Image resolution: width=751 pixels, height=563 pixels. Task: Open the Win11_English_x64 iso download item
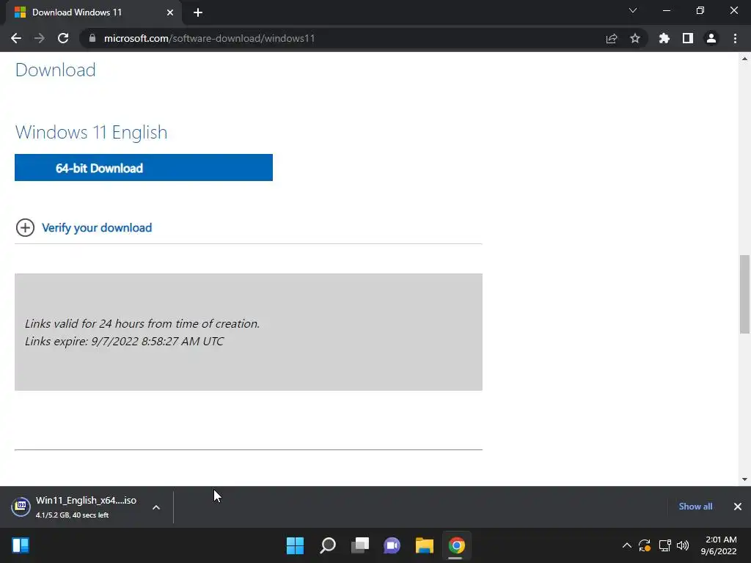[87, 507]
